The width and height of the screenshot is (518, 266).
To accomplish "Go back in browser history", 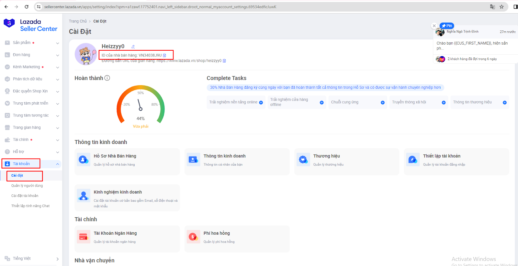I will (6, 7).
